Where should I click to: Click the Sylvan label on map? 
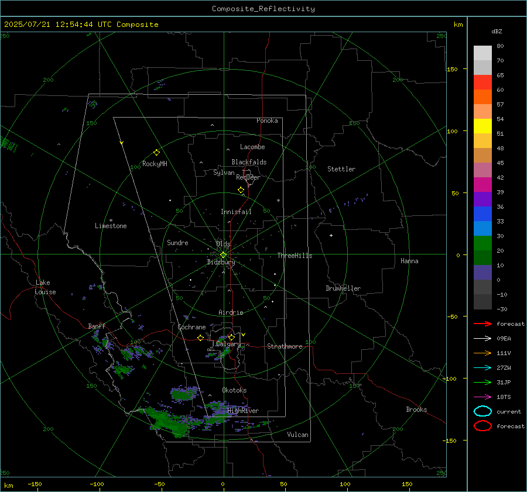coord(224,173)
